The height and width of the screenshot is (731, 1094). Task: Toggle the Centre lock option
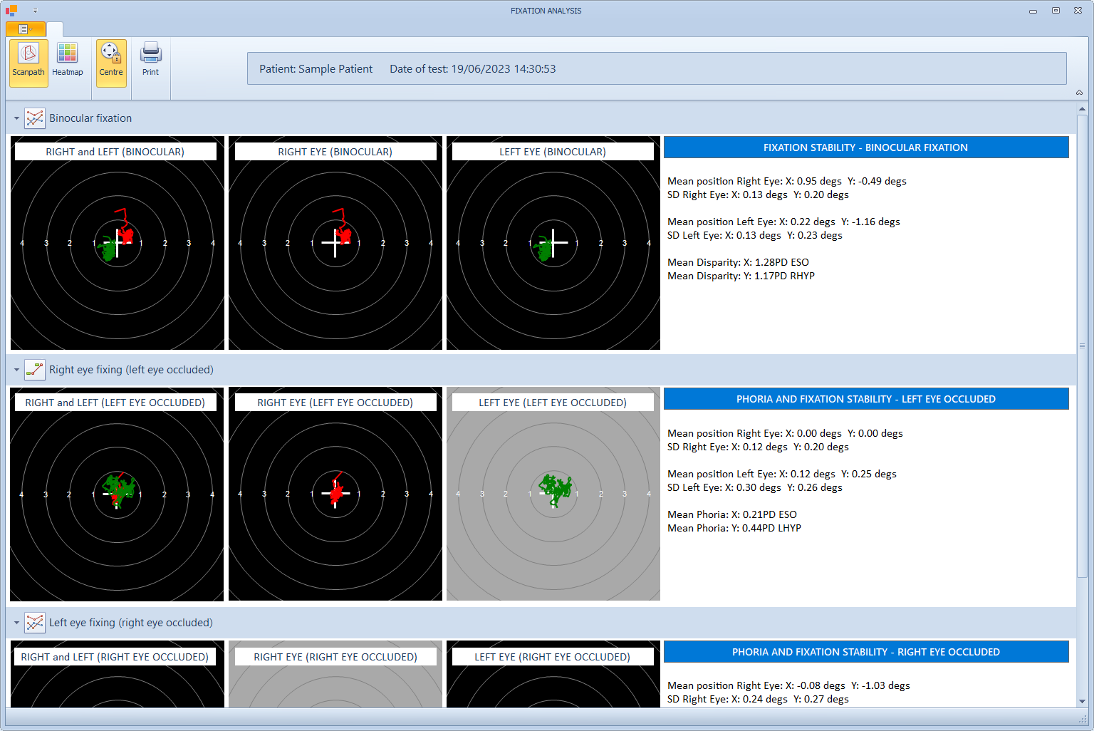tap(111, 62)
